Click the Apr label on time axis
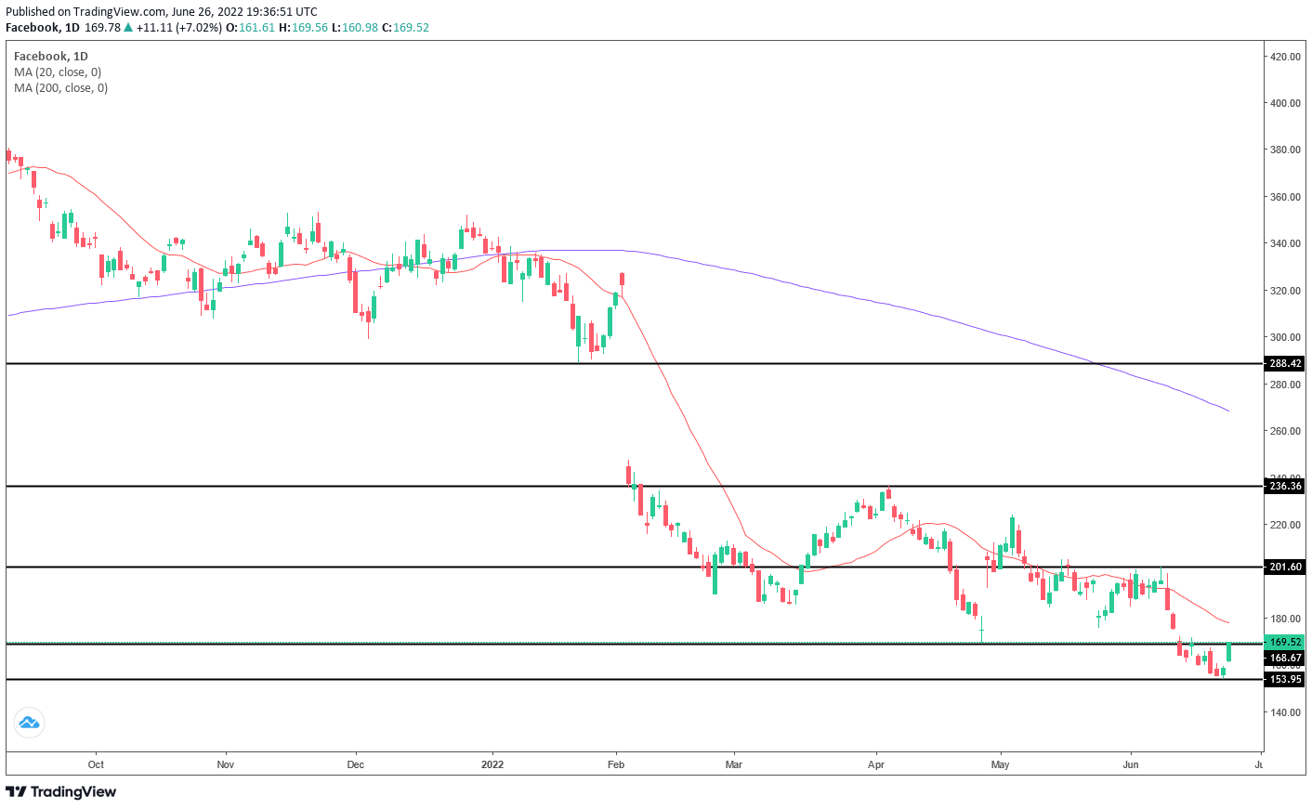This screenshot has height=809, width=1312. [x=875, y=764]
